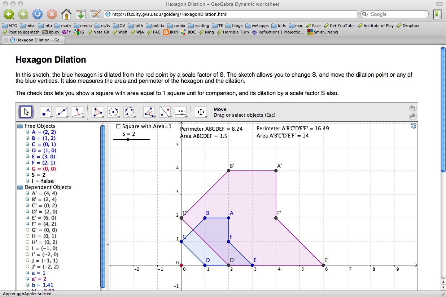The image size is (446, 297).
Task: Select the Angle measurement tool
Action: click(x=149, y=112)
